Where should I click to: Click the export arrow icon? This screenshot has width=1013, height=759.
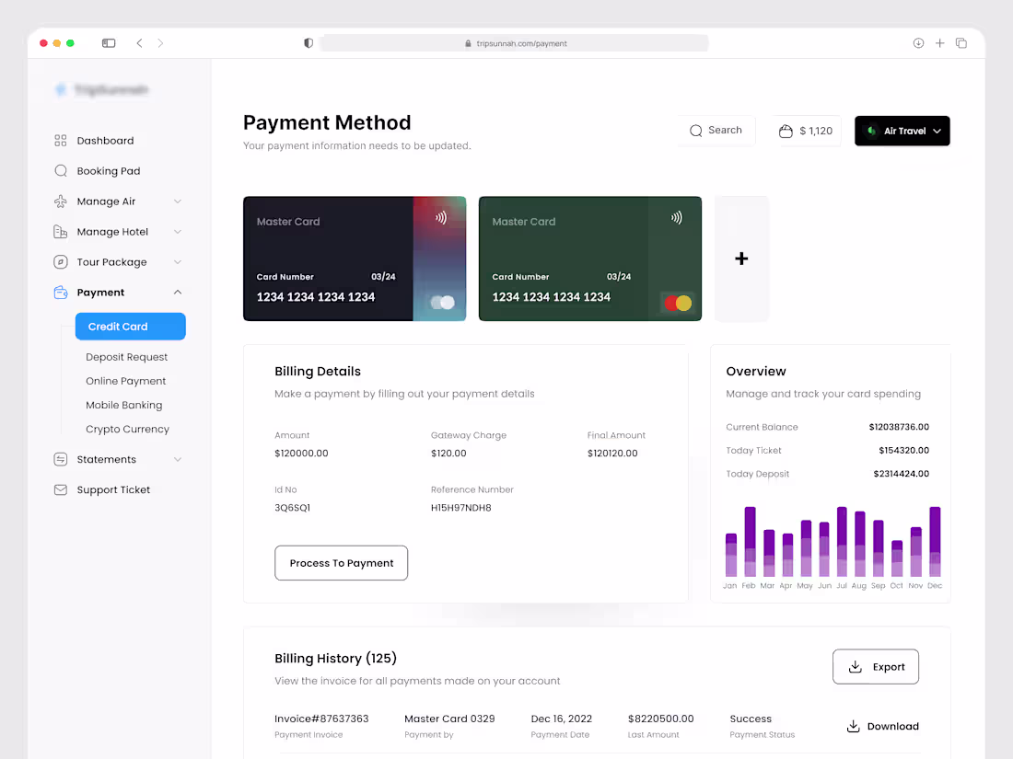(856, 667)
